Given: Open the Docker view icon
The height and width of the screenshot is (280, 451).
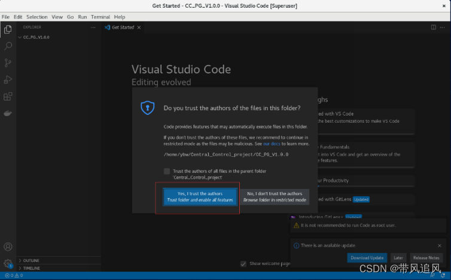Looking at the screenshot, I should coord(8,113).
